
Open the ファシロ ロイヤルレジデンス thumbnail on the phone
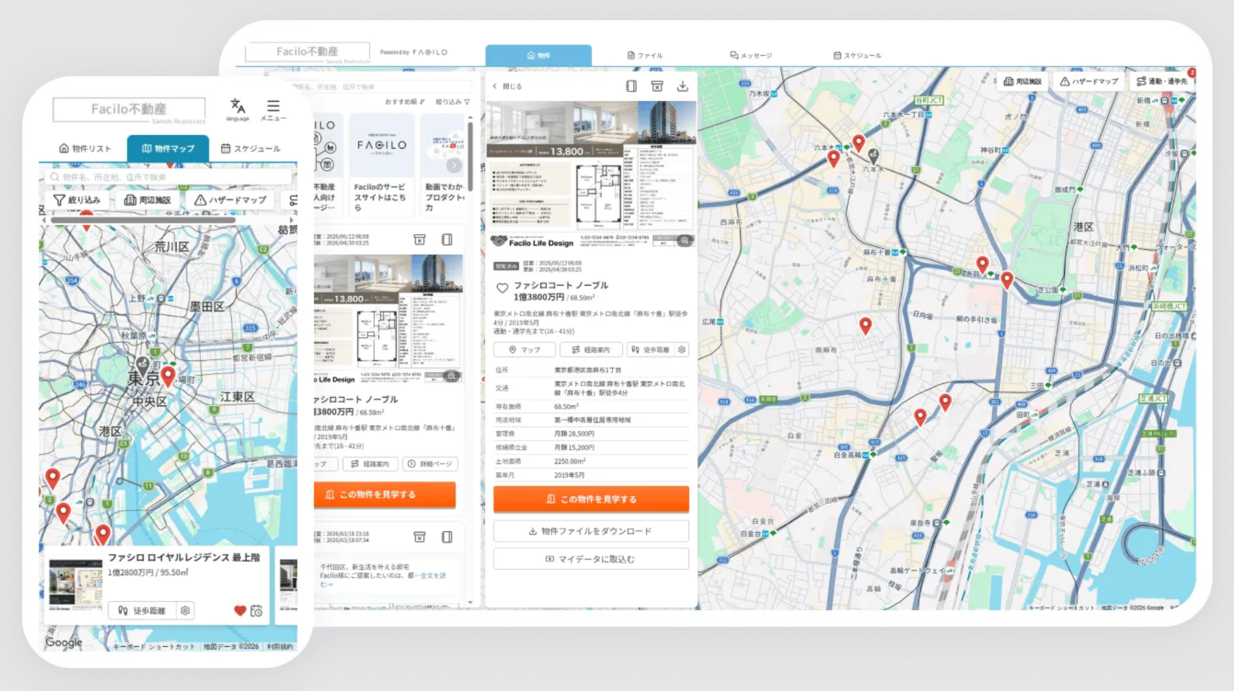(x=76, y=584)
